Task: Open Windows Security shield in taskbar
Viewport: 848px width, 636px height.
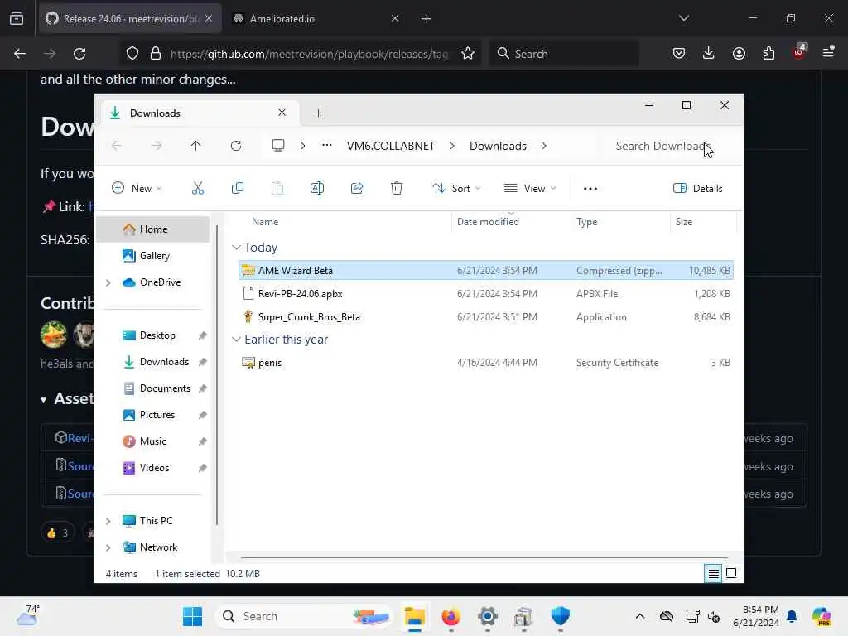Action: 561,616
